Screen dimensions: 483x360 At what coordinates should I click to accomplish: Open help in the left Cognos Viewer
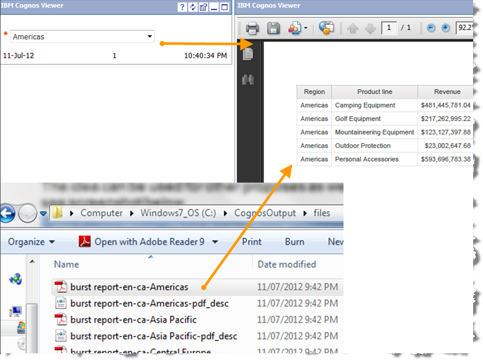[182, 7]
